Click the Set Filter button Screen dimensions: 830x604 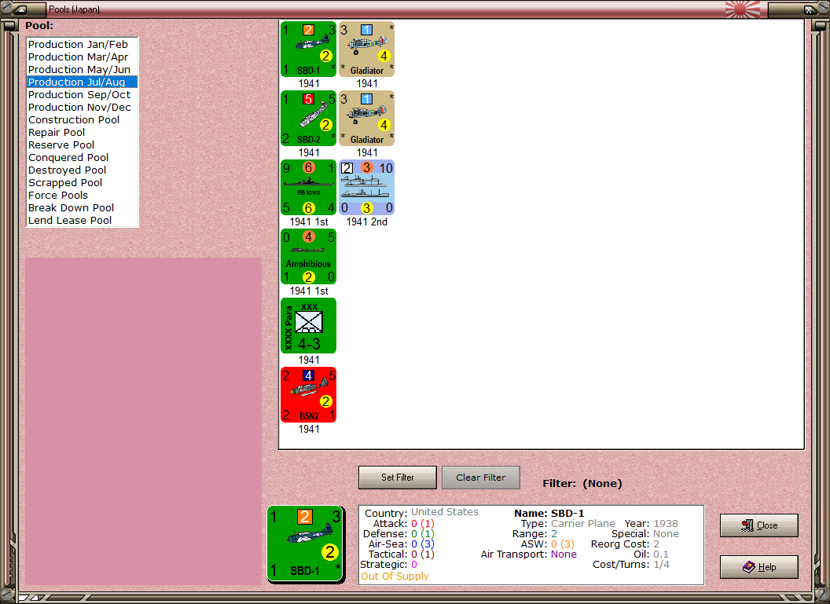398,478
